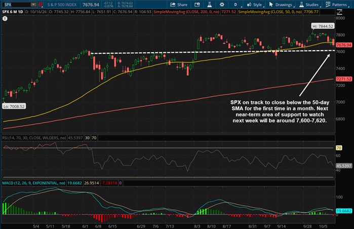
Task: Click the 7676.94 last price axis tag
Action: pyautogui.click(x=343, y=45)
